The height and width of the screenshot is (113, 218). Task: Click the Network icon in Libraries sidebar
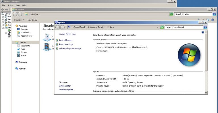pyautogui.click(x=17, y=68)
